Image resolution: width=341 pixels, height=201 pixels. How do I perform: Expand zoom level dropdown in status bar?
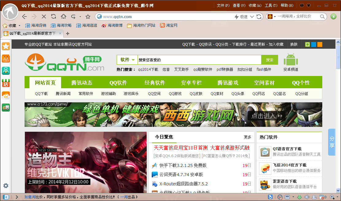pyautogui.click(x=338, y=197)
